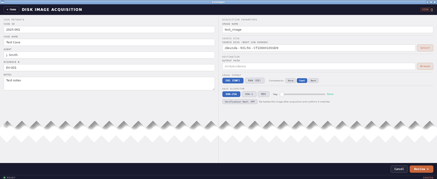Open the VIEW mode button
437x179 pixels.
[x=425, y=10]
